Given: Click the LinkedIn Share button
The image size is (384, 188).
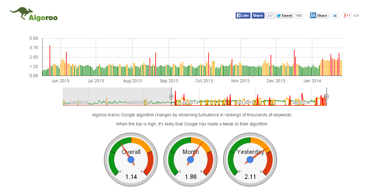Looking at the screenshot, I should (x=319, y=15).
